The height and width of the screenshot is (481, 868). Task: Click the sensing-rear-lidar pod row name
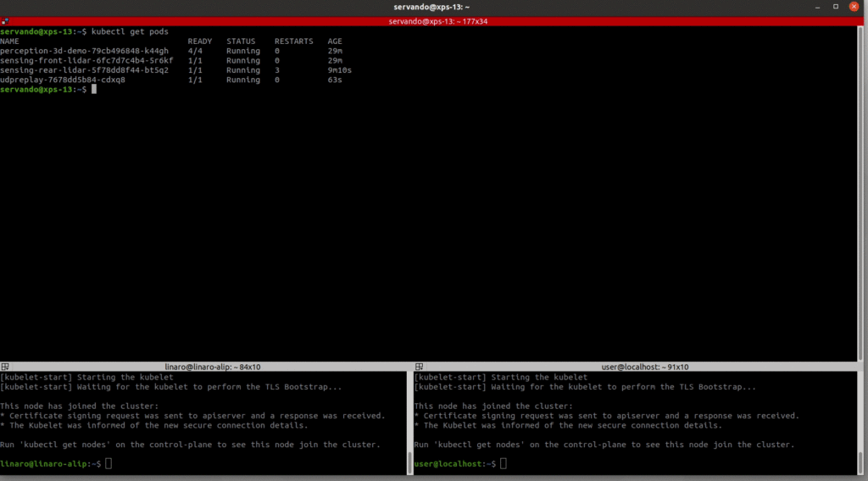point(84,70)
